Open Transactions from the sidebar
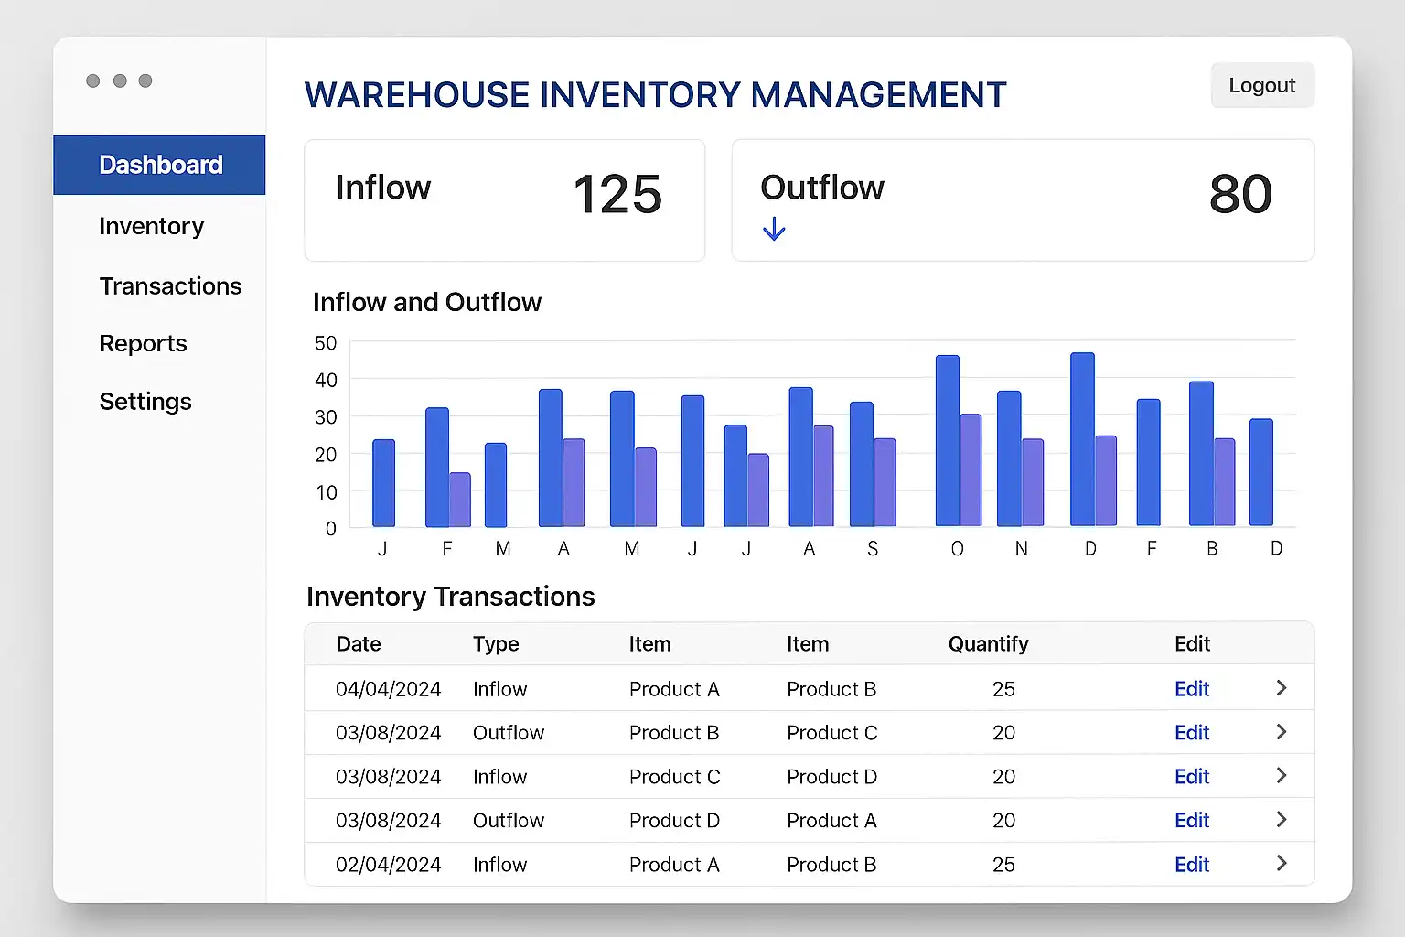 coord(170,286)
